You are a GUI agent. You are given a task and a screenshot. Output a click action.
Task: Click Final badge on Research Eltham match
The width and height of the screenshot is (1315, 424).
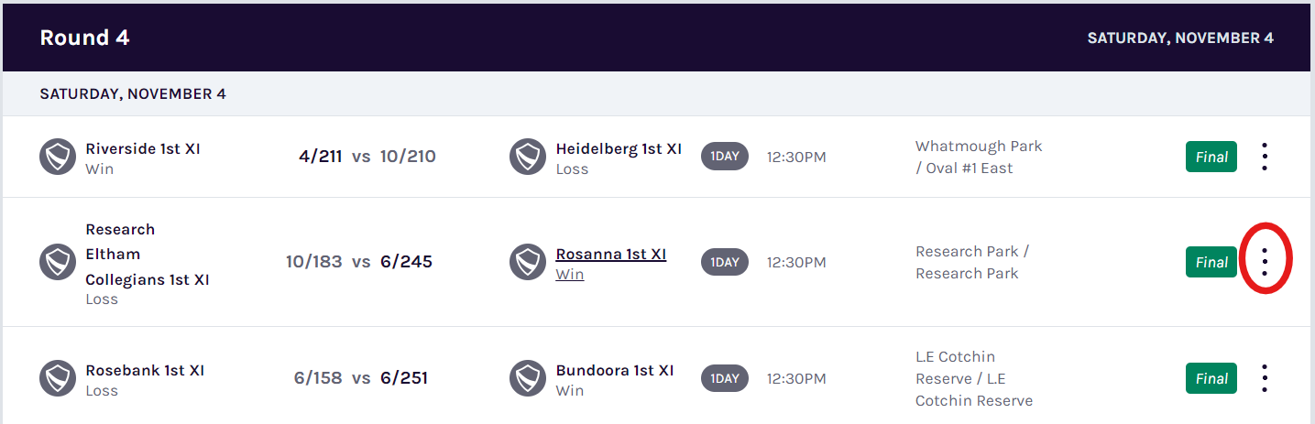click(1211, 262)
